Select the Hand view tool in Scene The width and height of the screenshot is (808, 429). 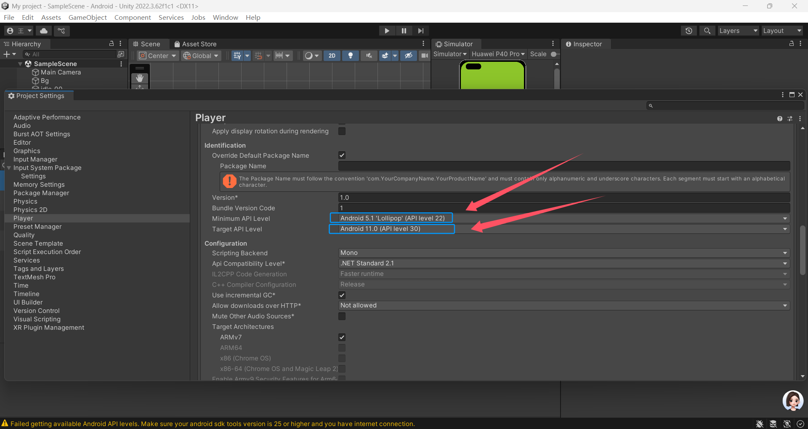[140, 78]
